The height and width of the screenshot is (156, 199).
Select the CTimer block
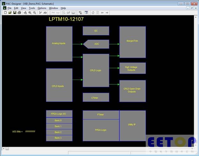[96, 97]
